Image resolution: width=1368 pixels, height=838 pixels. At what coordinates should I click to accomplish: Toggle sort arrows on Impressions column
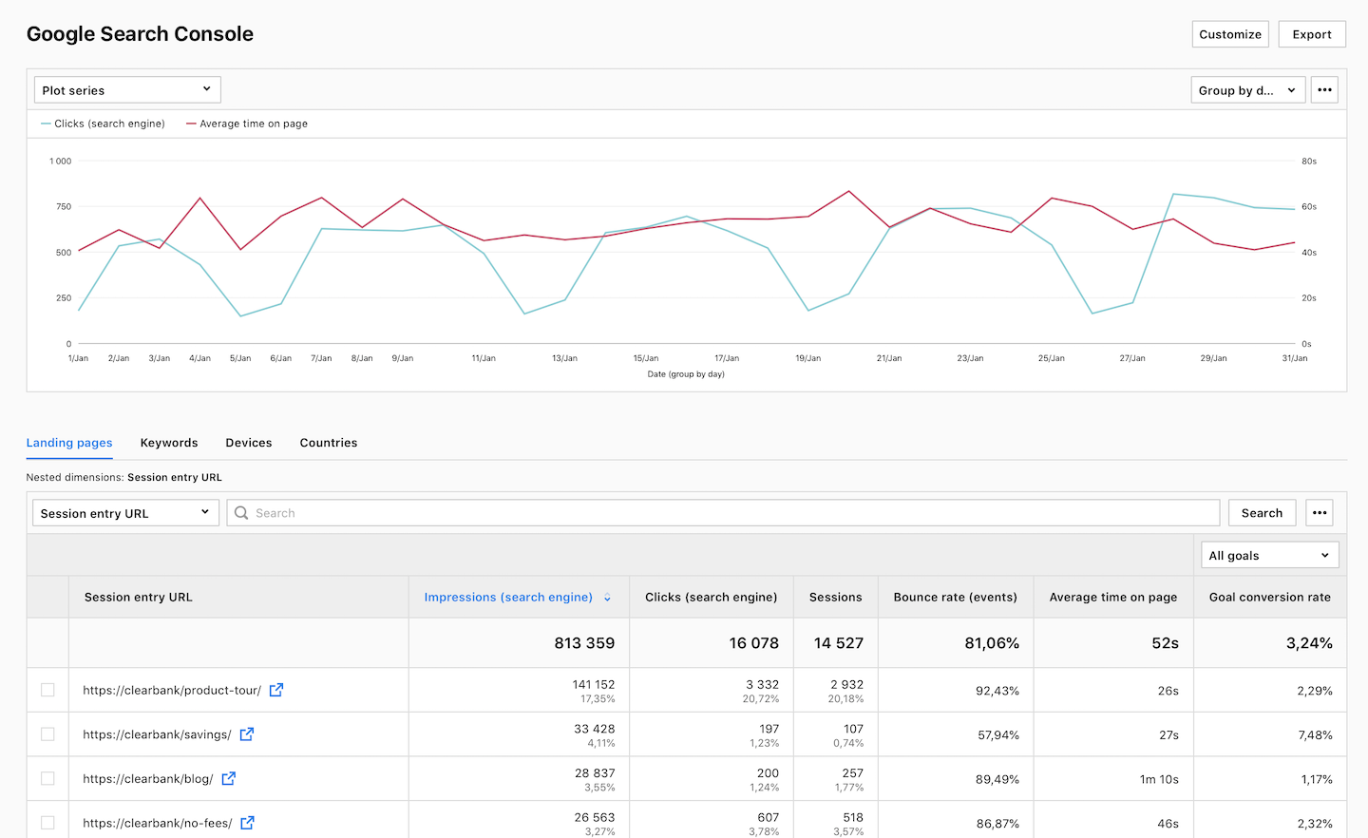click(x=607, y=598)
